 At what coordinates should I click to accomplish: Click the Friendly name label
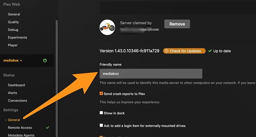(x=110, y=64)
